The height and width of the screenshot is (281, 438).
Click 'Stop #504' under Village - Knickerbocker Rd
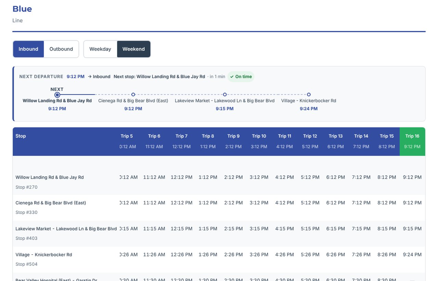tap(26, 264)
